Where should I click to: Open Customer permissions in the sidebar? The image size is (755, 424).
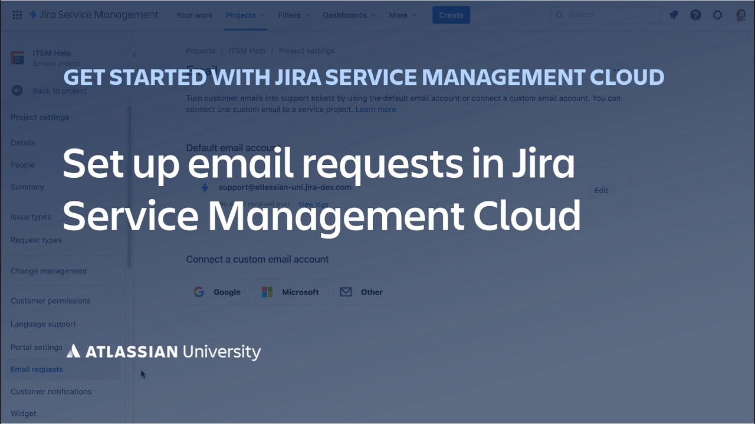point(51,300)
